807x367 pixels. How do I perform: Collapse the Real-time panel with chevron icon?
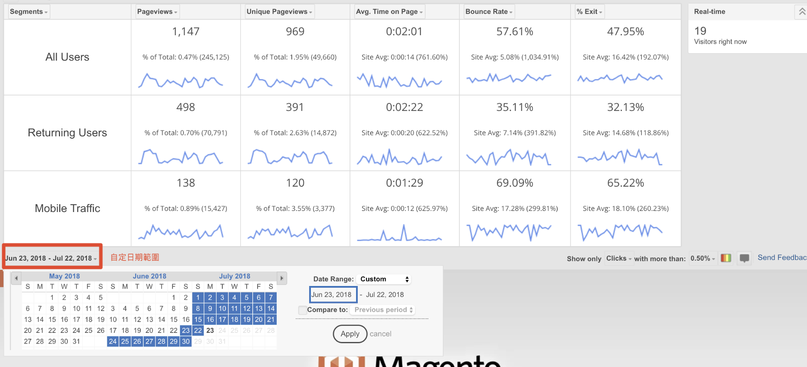click(801, 12)
